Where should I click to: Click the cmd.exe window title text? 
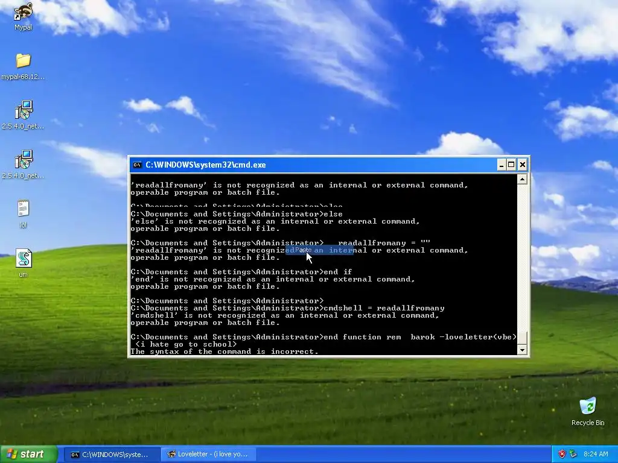click(206, 165)
